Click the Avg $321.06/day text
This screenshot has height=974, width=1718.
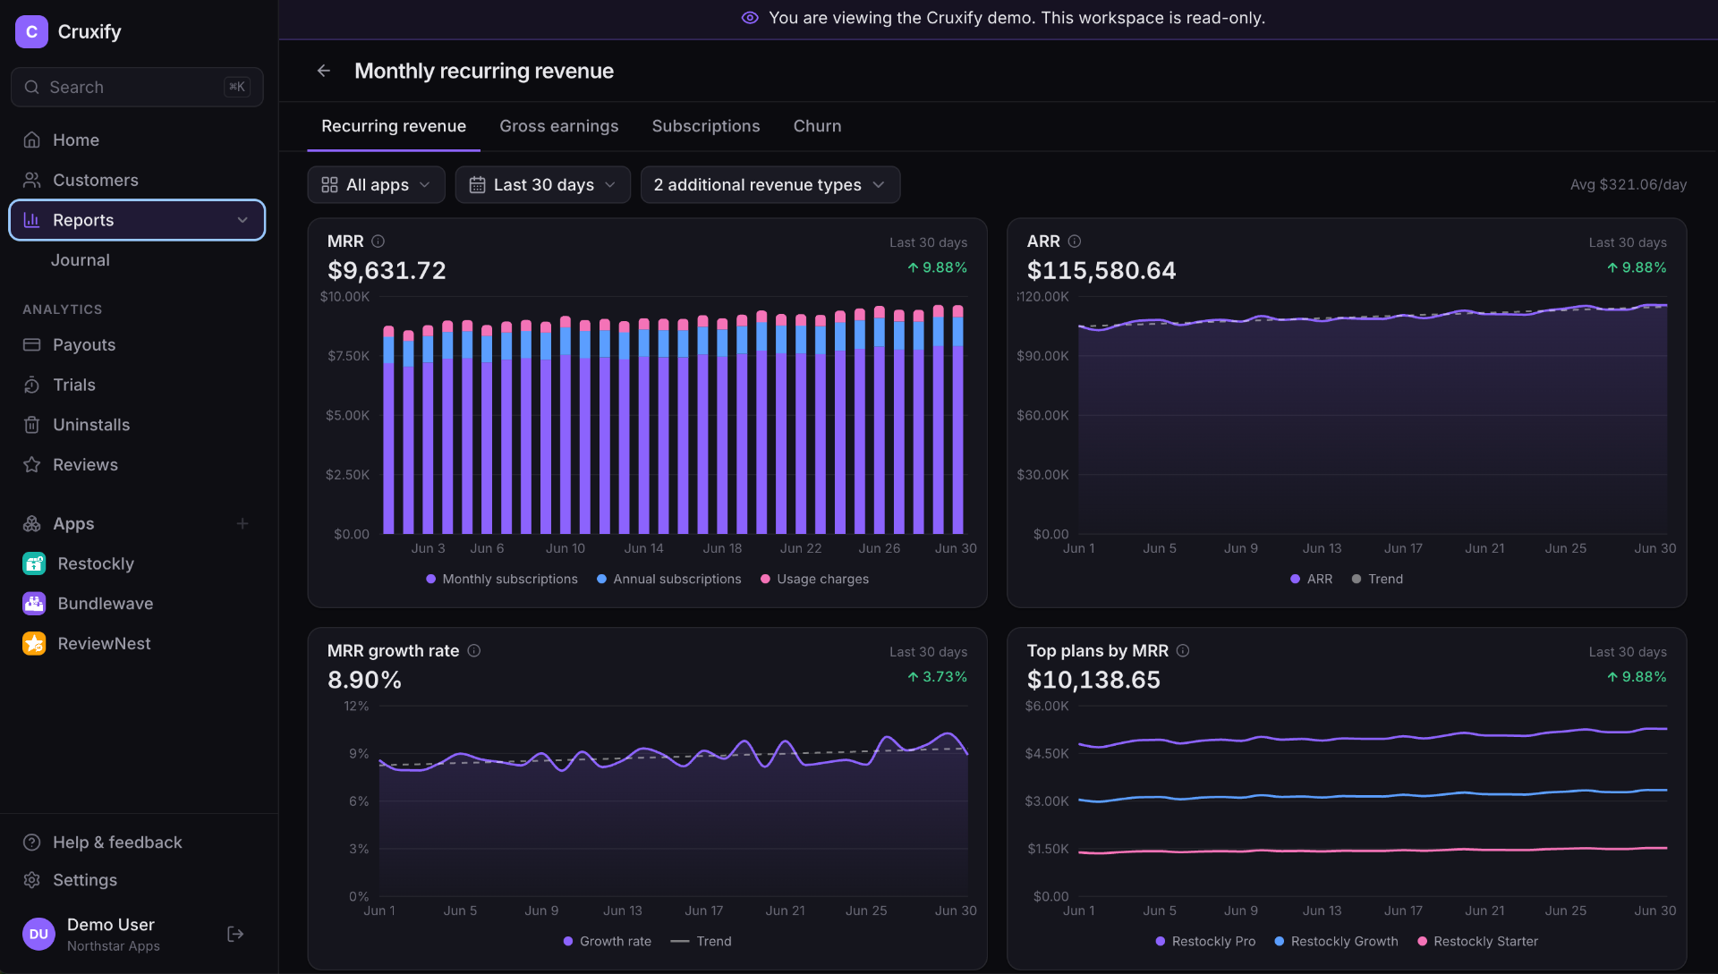[1629, 185]
